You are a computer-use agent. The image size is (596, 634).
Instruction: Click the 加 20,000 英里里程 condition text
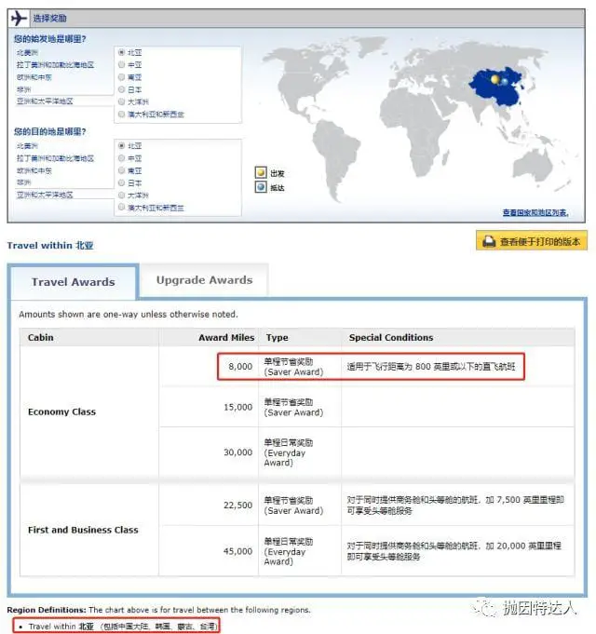click(x=454, y=551)
